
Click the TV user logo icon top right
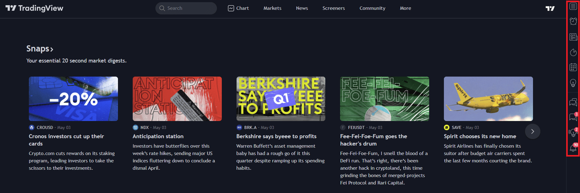[x=550, y=9]
